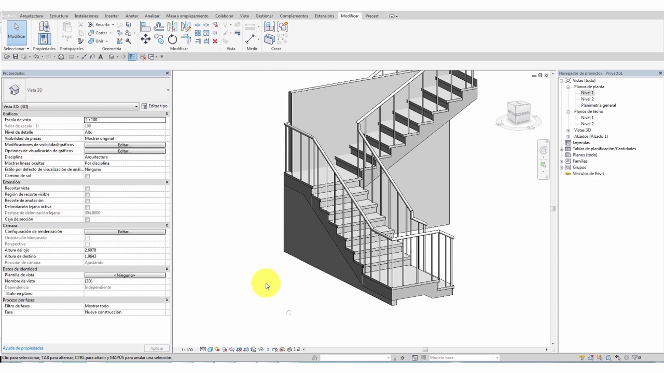
Task: Click the red Delete X icon
Action: 215,41
